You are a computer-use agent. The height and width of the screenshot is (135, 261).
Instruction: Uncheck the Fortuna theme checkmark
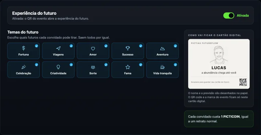pyautogui.click(x=36, y=46)
